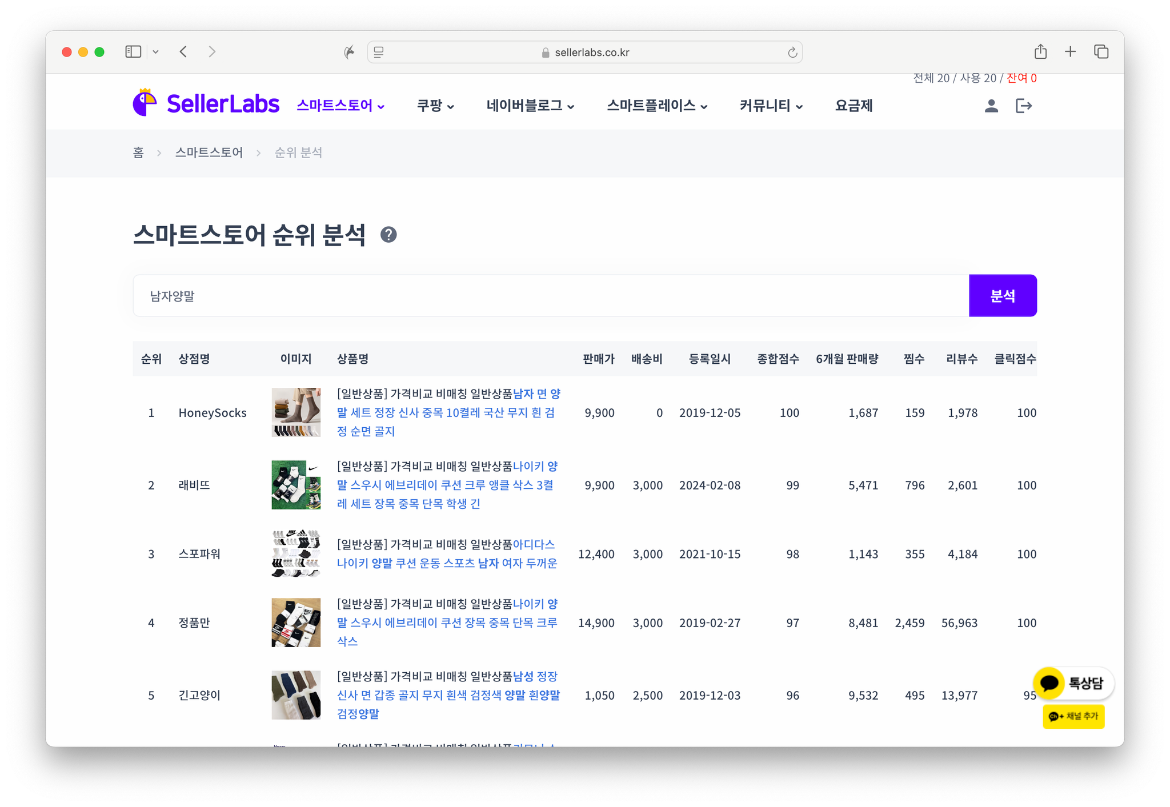The width and height of the screenshot is (1170, 807).
Task: Click the 2,459 wishlist count cell
Action: pos(909,623)
